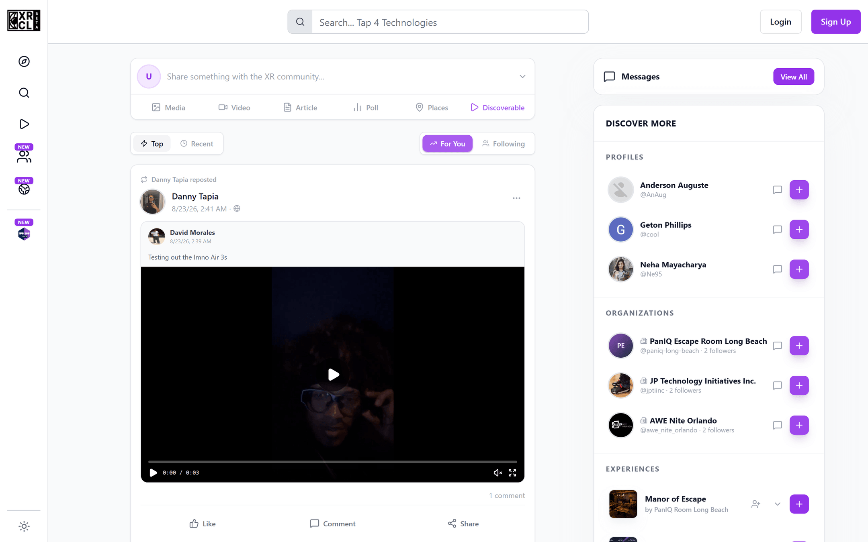
Task: Message JP Technology Initiatives Inc.
Action: [x=777, y=385]
